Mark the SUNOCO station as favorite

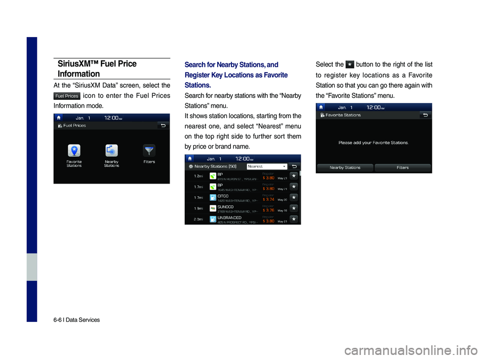coord(293,208)
